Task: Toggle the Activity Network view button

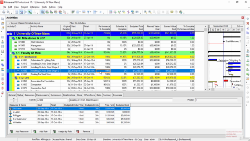Action: 25,12
